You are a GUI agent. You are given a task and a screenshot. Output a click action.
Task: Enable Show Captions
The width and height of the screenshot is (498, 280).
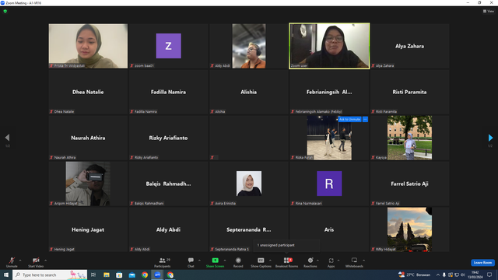pyautogui.click(x=261, y=262)
